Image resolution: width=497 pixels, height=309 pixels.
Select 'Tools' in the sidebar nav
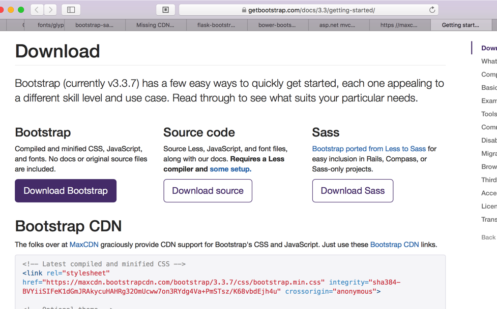click(x=489, y=114)
